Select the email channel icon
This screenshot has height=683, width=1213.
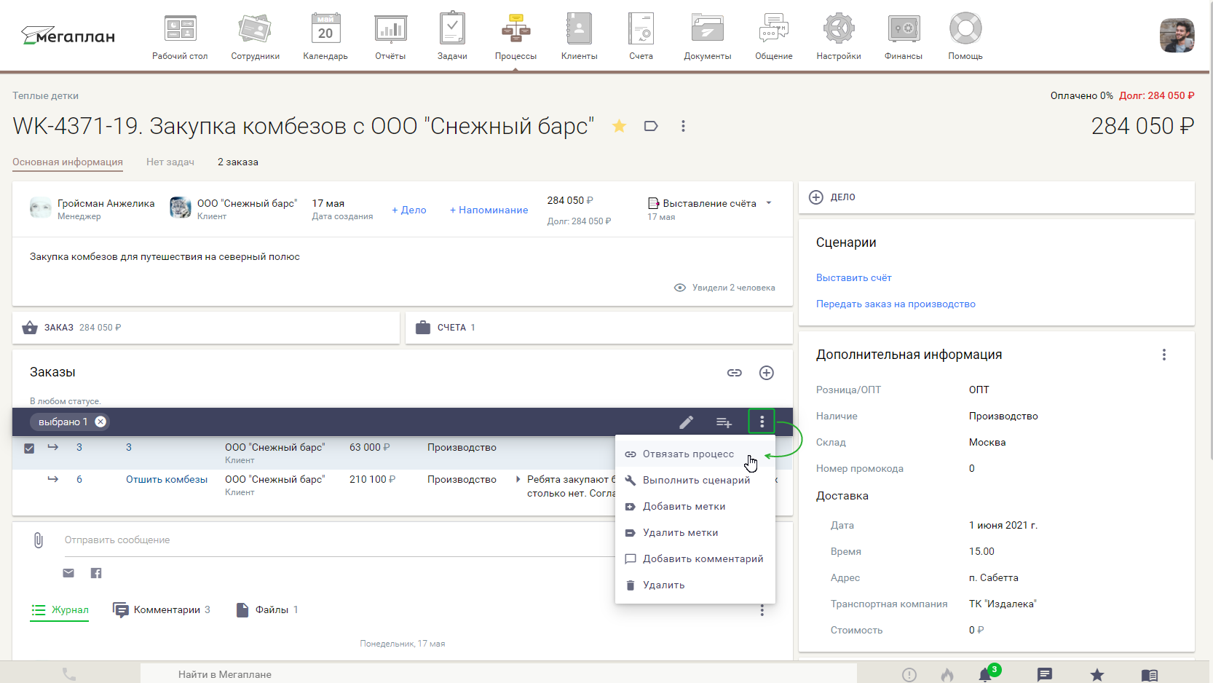pos(68,573)
